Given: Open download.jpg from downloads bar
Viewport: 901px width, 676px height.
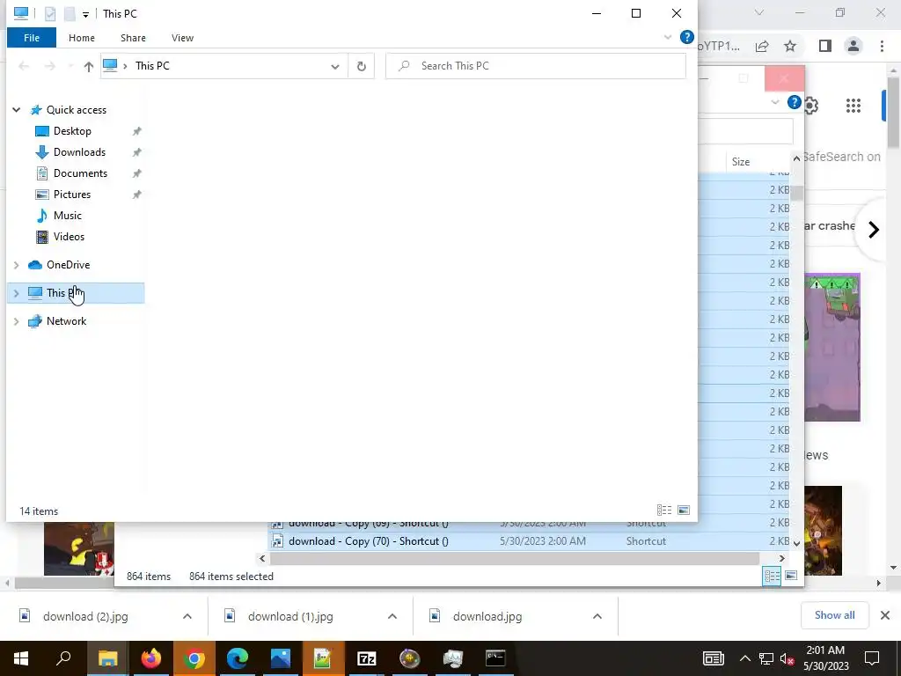Looking at the screenshot, I should tap(487, 617).
